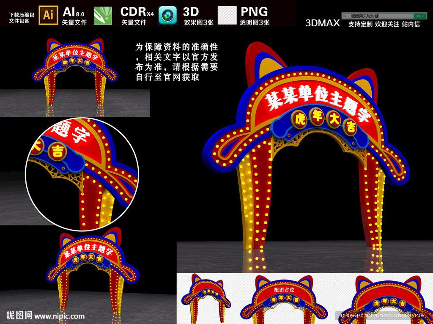This screenshot has height=324, width=433.
Task: Open the dropdown arrow inside the search box
Action: 411,16
